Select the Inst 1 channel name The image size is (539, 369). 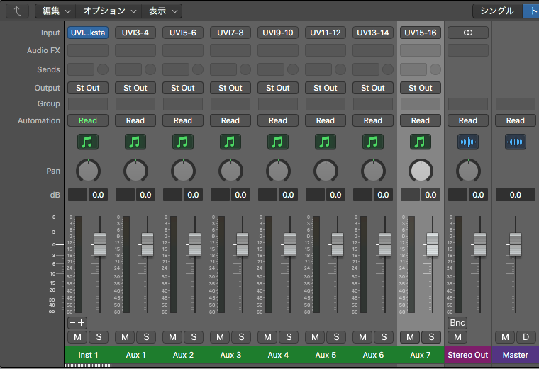[x=88, y=355]
